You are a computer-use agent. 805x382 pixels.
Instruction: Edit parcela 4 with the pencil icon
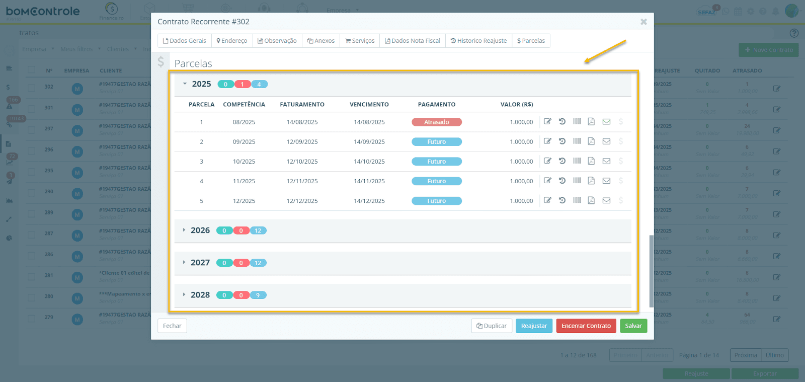547,180
